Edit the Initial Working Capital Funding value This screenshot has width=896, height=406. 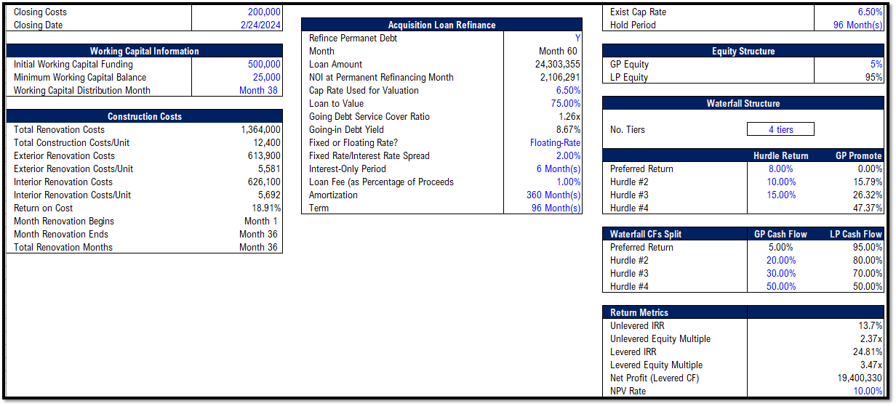pos(263,64)
